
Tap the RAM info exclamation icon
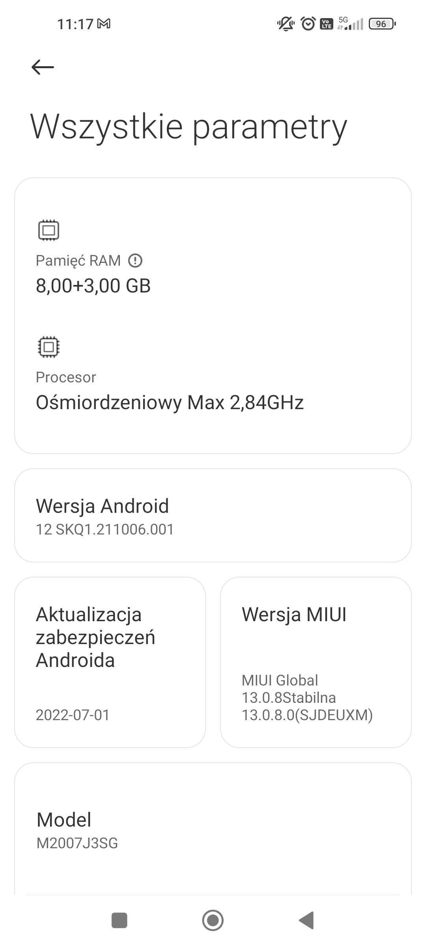point(135,261)
